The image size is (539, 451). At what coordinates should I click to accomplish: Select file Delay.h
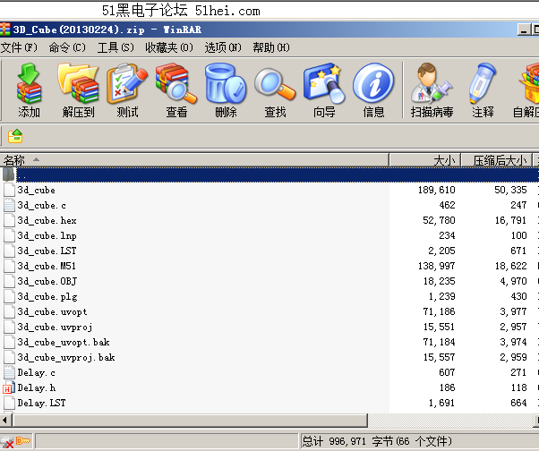pyautogui.click(x=37, y=387)
